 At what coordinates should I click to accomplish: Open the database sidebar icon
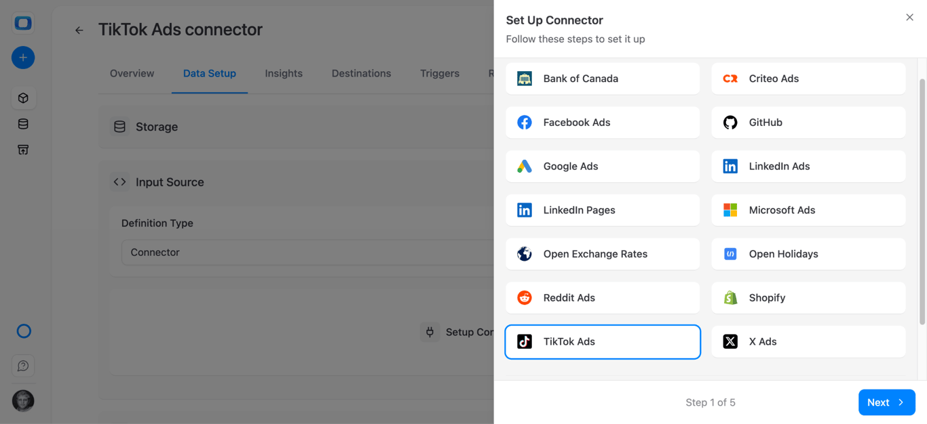pos(23,124)
